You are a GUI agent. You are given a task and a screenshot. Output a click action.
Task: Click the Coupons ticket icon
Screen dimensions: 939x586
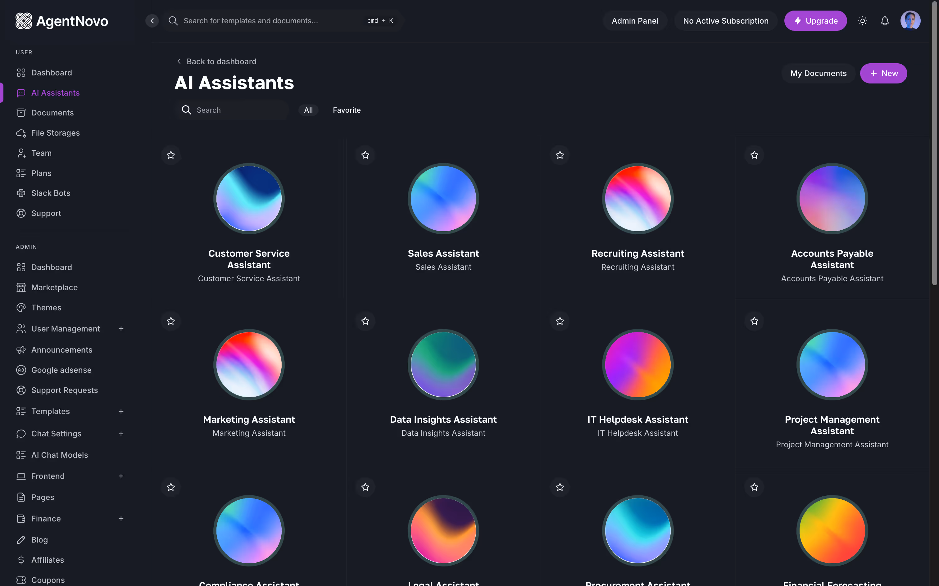click(21, 580)
